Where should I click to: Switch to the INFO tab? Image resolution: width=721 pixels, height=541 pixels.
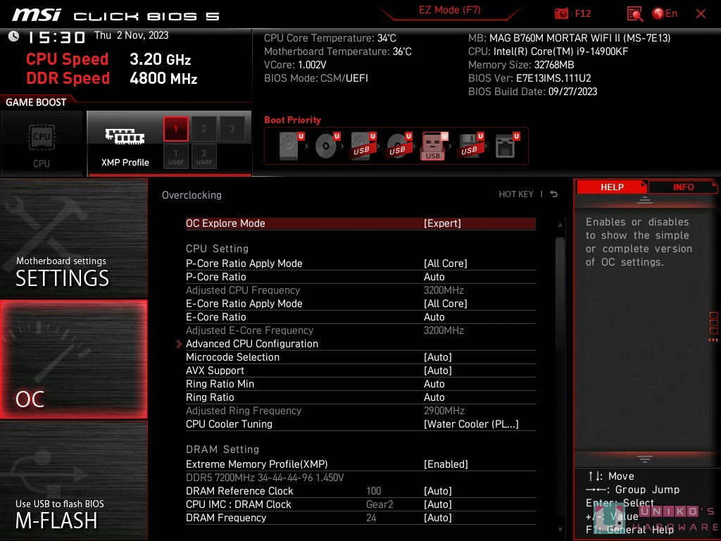click(683, 187)
